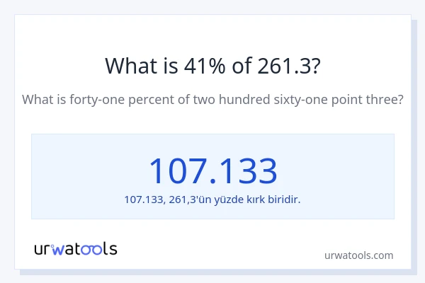
Task: Click the blue 'w' in the urwatools logo
Action: pos(59,249)
